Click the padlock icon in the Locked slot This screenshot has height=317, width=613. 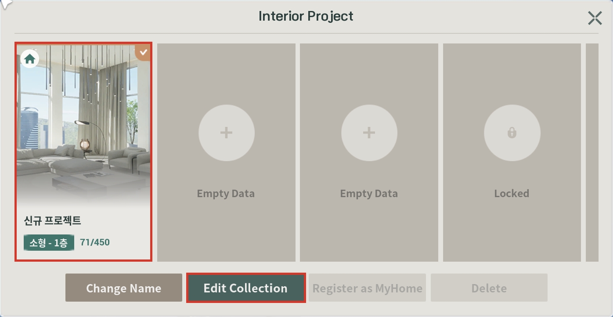(512, 133)
